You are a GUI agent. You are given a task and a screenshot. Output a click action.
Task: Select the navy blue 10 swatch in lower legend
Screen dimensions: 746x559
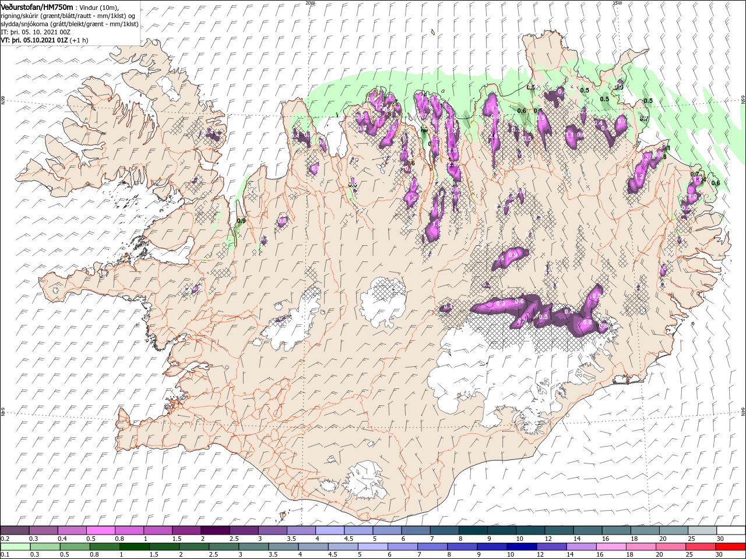click(522, 547)
